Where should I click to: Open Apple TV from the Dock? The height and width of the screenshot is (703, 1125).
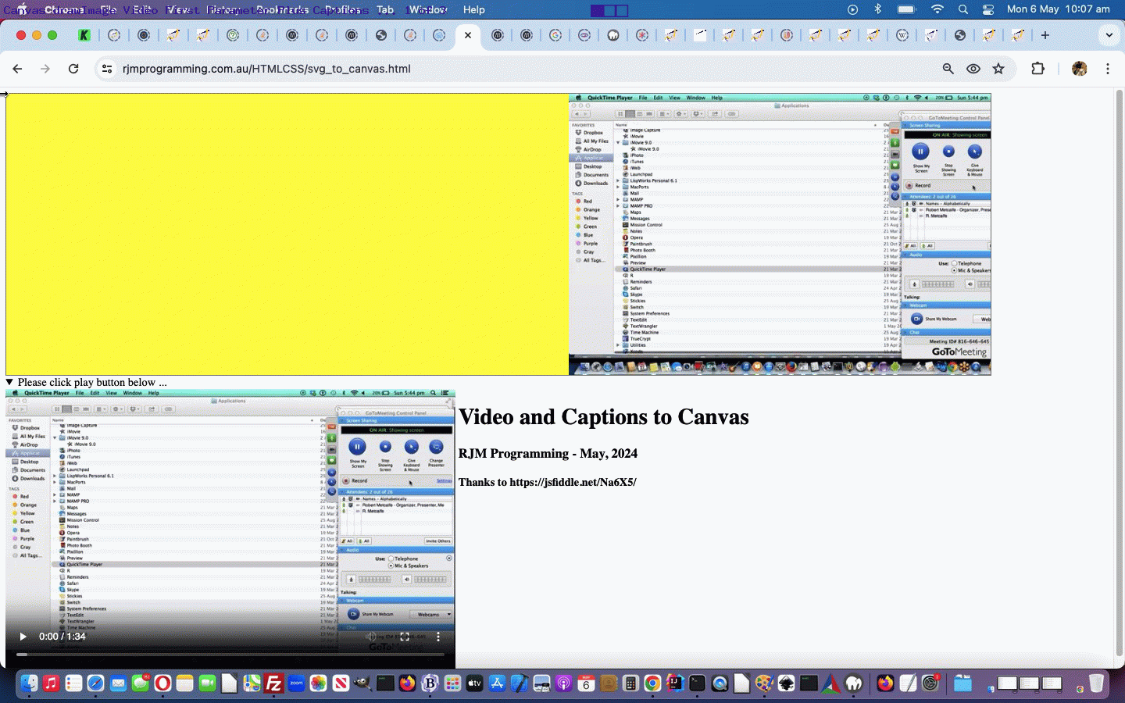coord(474,683)
